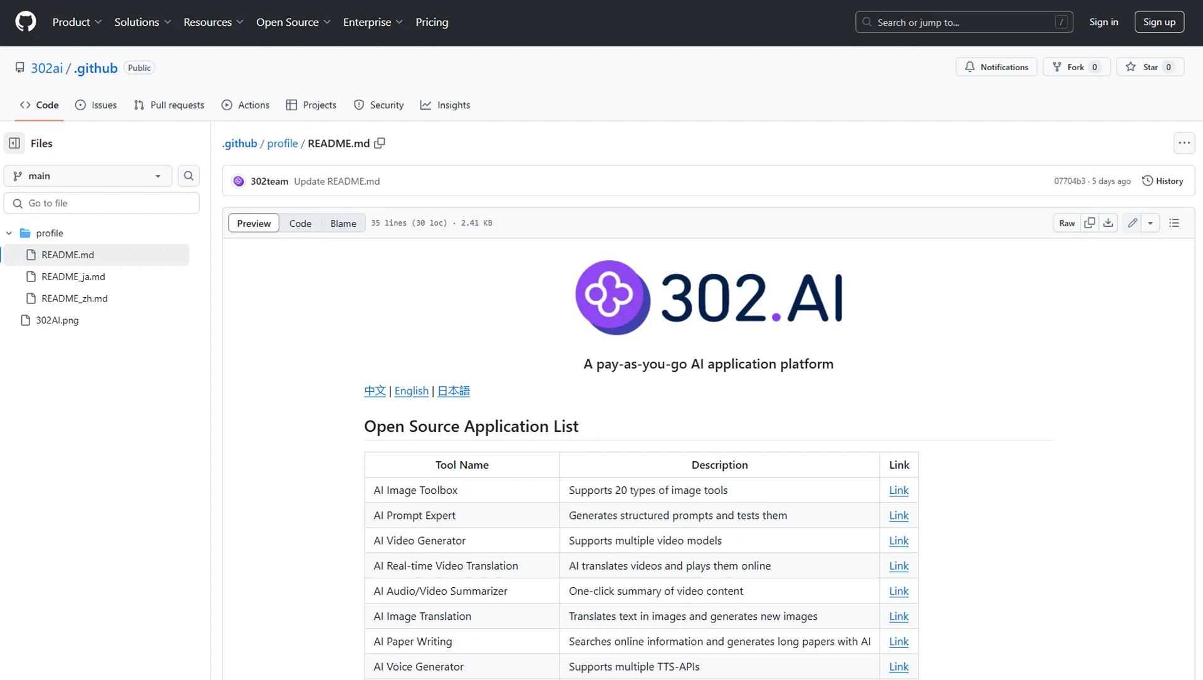Screen dimensions: 1203x680
Task: Select the Preview view toggle
Action: 254,223
